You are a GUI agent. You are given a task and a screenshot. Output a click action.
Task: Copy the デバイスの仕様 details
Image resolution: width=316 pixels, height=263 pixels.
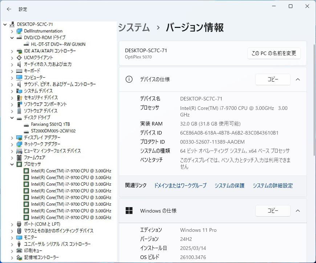273,79
